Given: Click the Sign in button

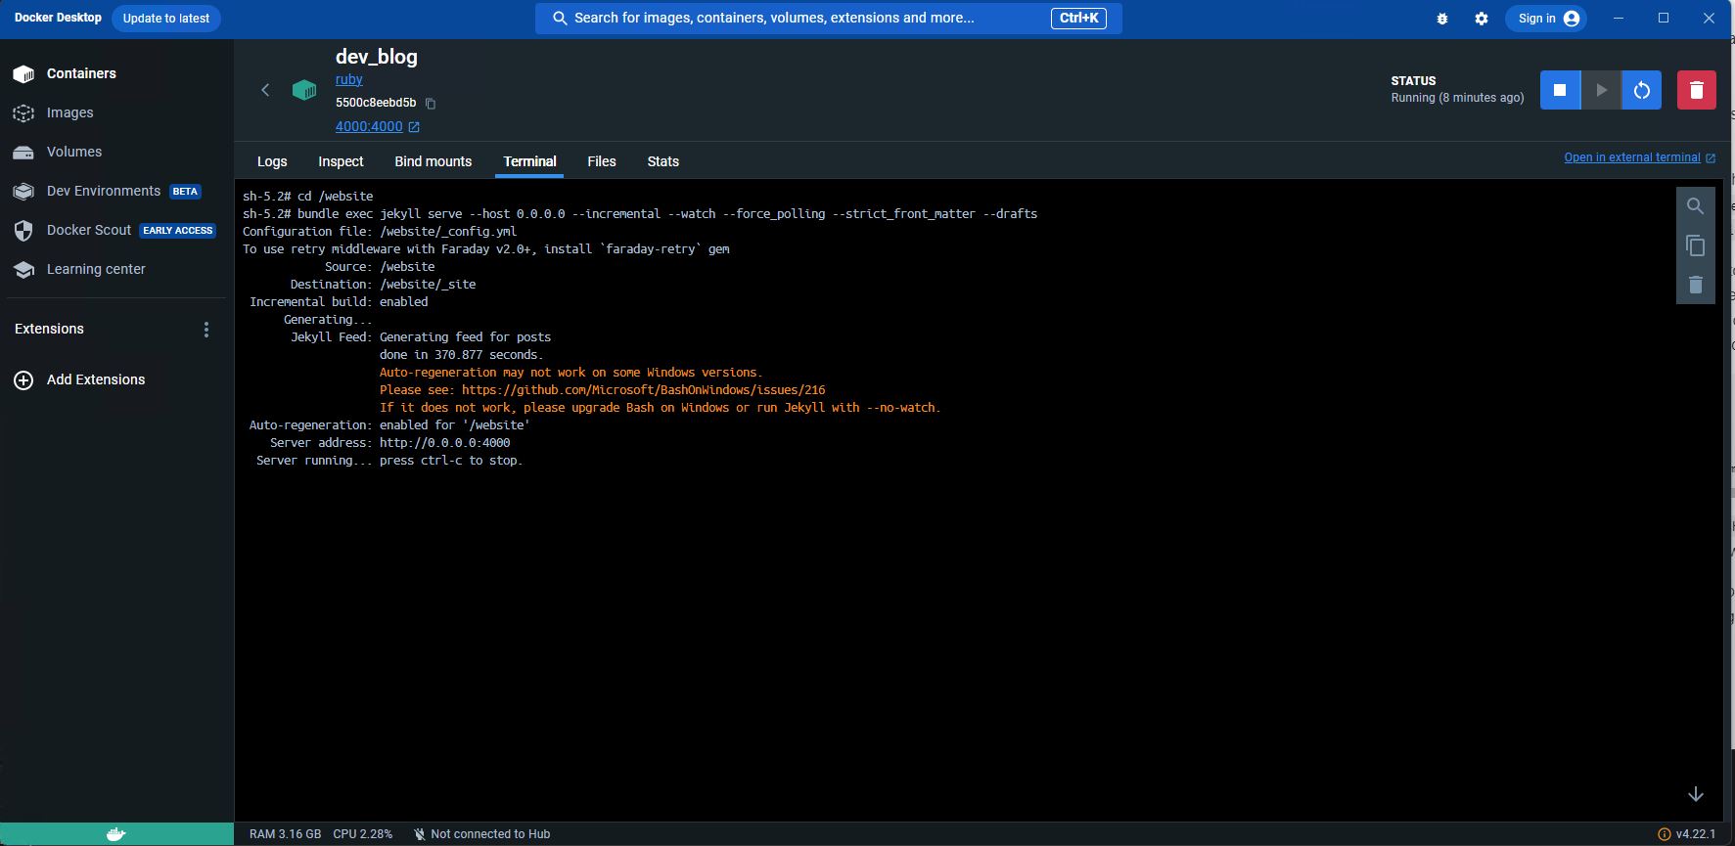Looking at the screenshot, I should click(x=1548, y=19).
